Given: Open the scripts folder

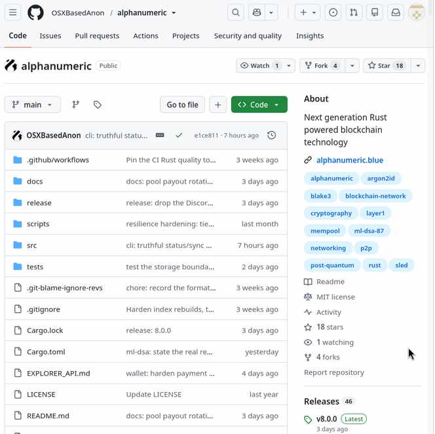Looking at the screenshot, I should click(38, 224).
